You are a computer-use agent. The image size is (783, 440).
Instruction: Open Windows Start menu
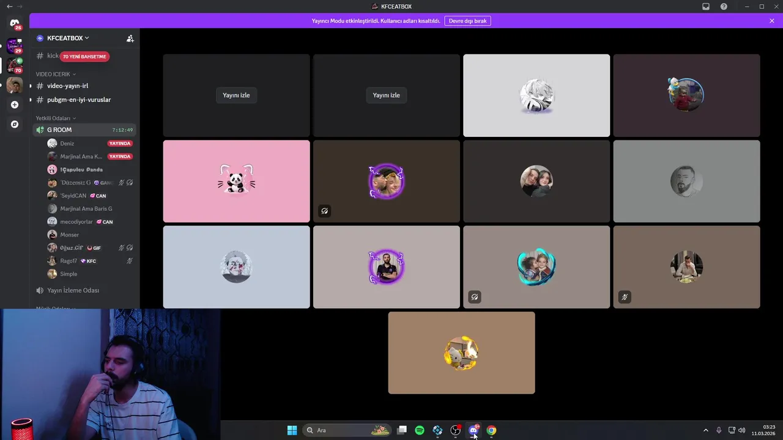coord(292,430)
